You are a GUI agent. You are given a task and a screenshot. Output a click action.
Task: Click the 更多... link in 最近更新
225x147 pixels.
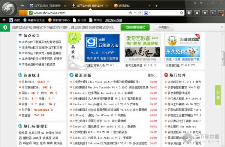153,75
